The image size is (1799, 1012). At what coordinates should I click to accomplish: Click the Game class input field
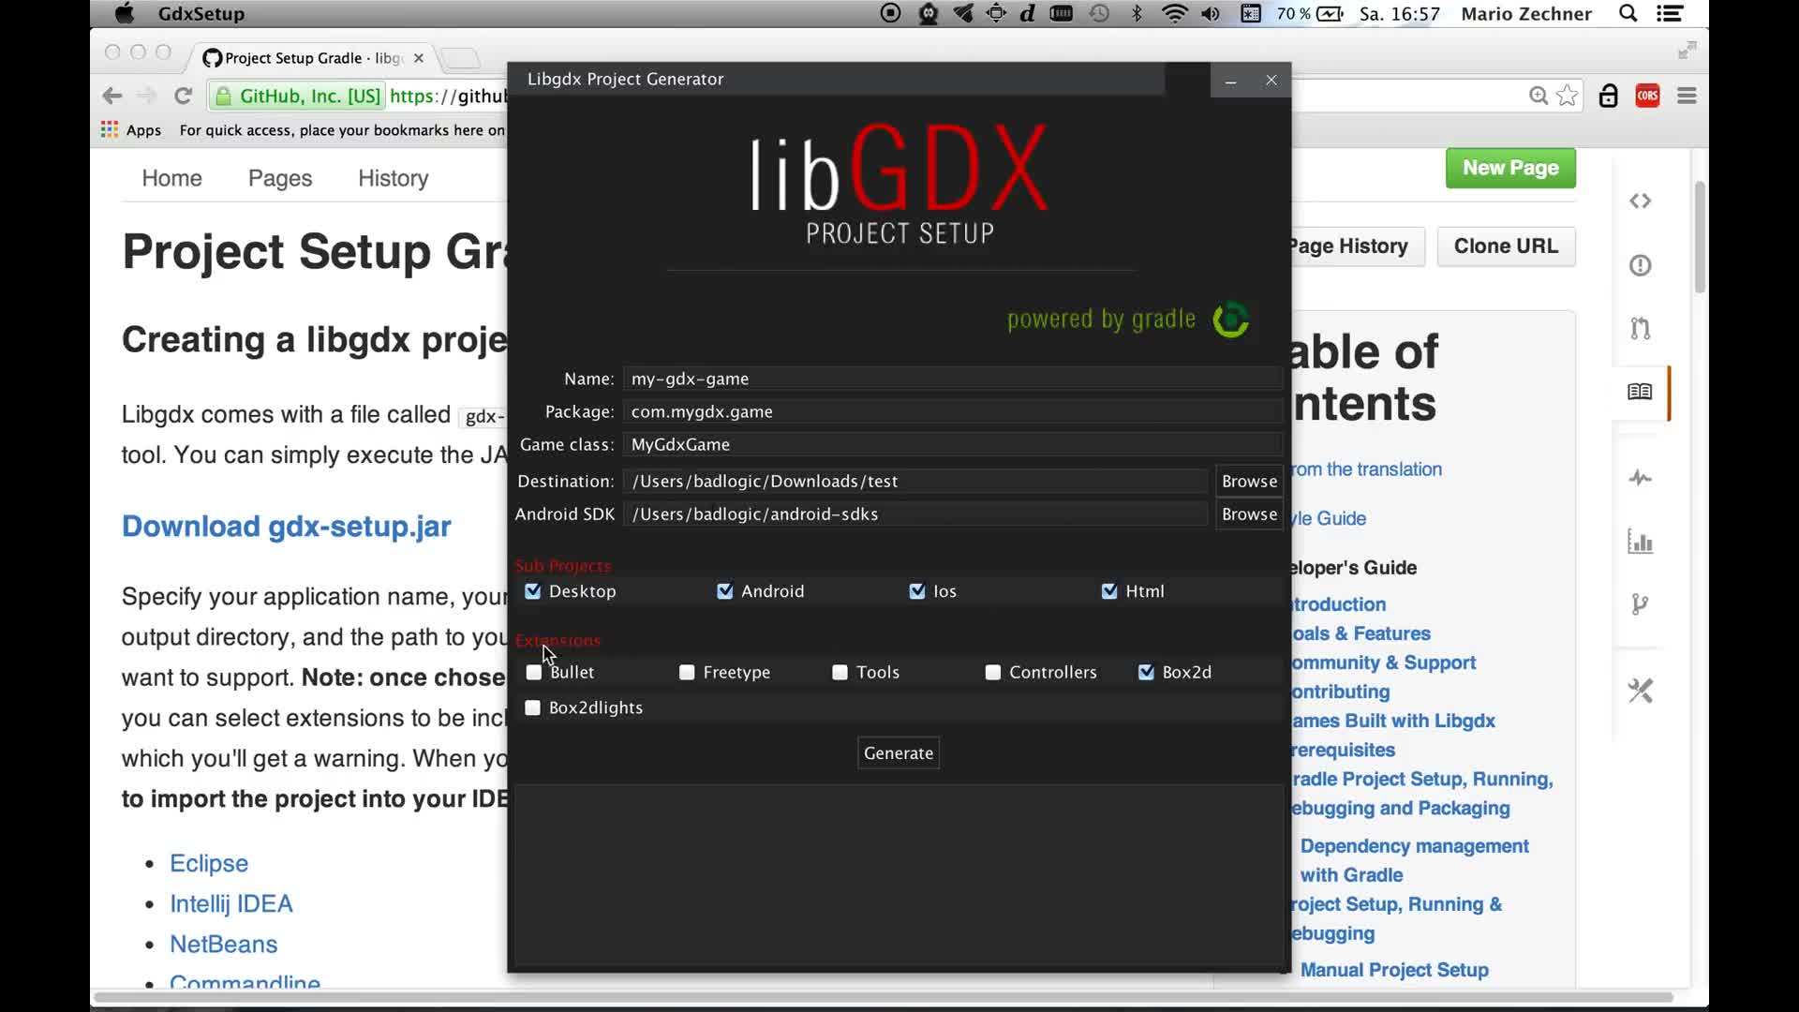[x=953, y=444]
